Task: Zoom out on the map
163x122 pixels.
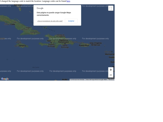Action: pos(111,75)
